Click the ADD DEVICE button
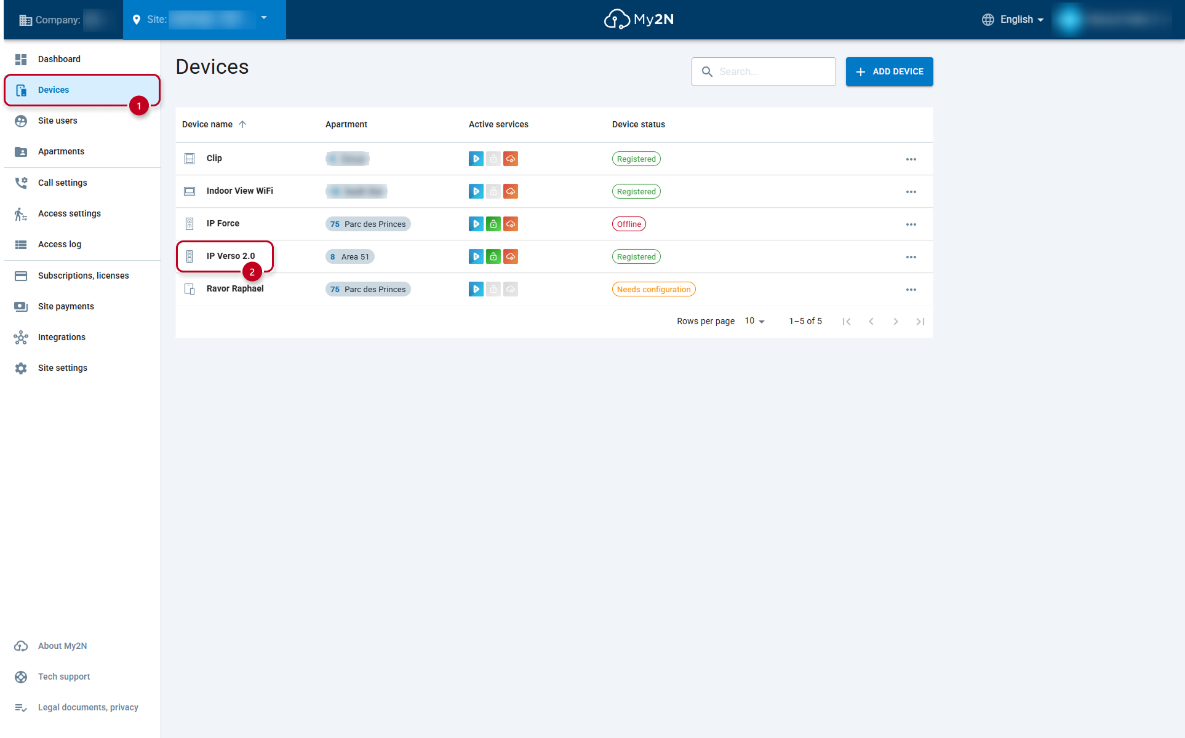1185x738 pixels. coord(889,71)
